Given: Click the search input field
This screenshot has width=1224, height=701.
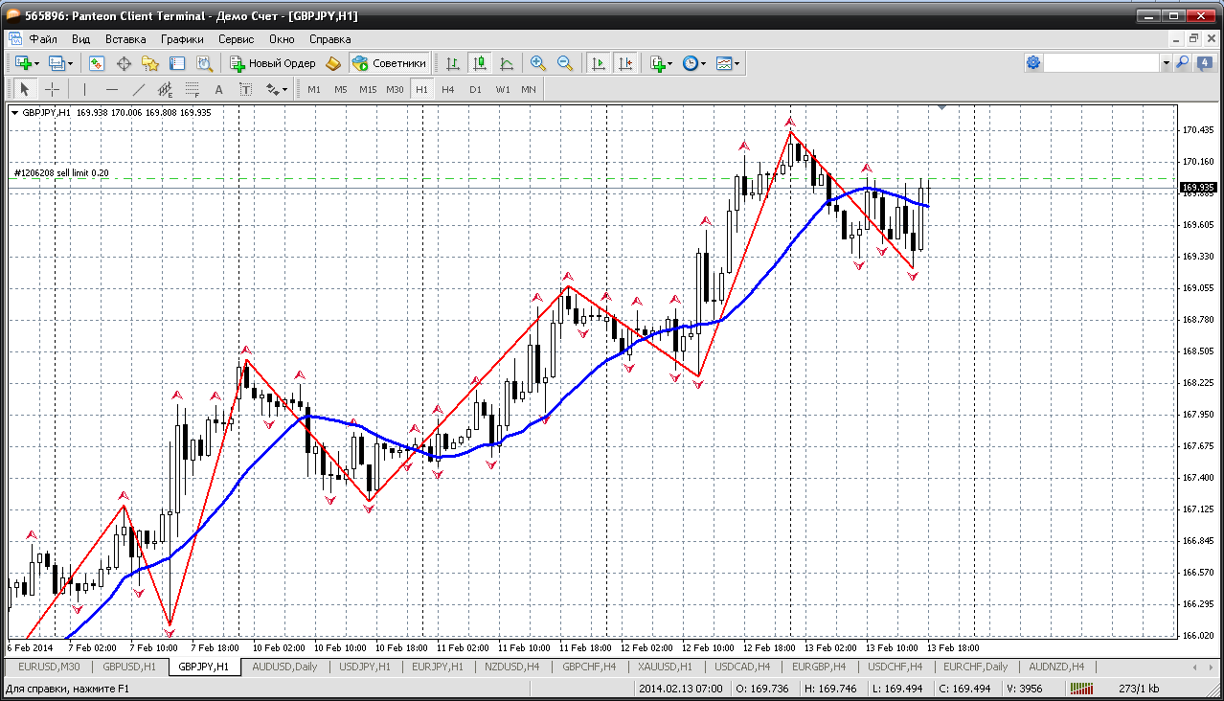Looking at the screenshot, I should pos(1101,62).
